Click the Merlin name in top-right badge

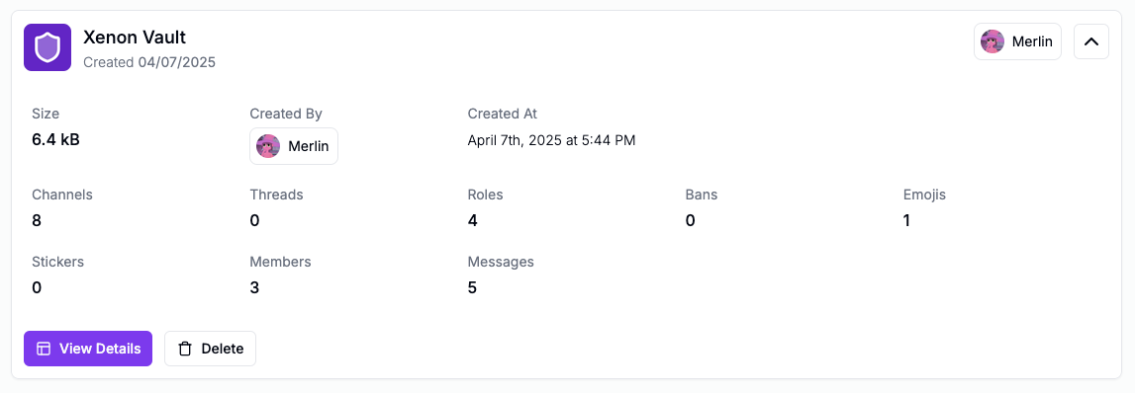pyautogui.click(x=1032, y=41)
